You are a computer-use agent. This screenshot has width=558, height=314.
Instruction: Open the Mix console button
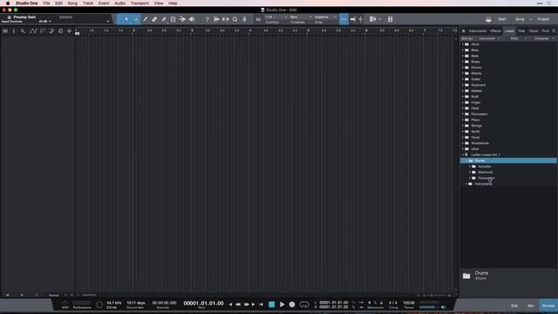[x=531, y=305]
